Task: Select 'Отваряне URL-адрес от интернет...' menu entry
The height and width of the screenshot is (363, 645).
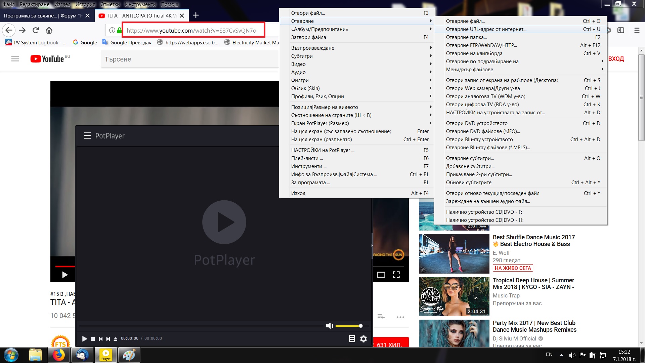Action: 486,29
